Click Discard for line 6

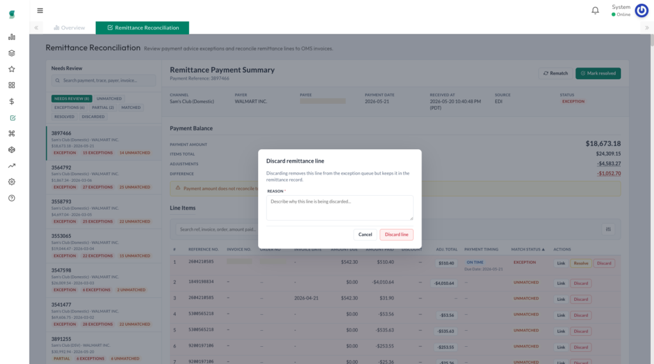(x=581, y=347)
